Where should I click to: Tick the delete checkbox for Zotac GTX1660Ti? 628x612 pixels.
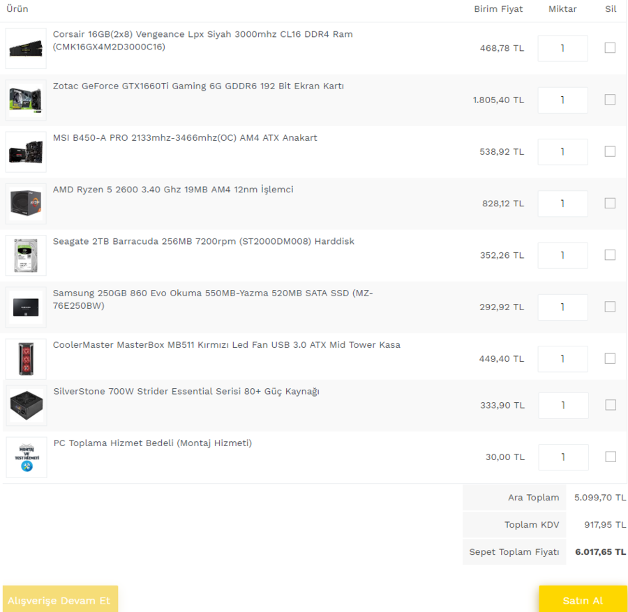[610, 100]
